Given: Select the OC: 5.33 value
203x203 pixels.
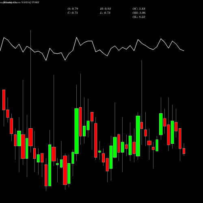Looking at the screenshot, I should [x=139, y=9].
